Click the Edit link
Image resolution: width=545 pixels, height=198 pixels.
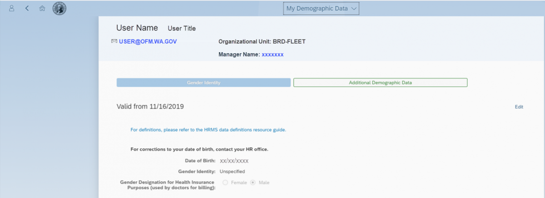tap(519, 107)
